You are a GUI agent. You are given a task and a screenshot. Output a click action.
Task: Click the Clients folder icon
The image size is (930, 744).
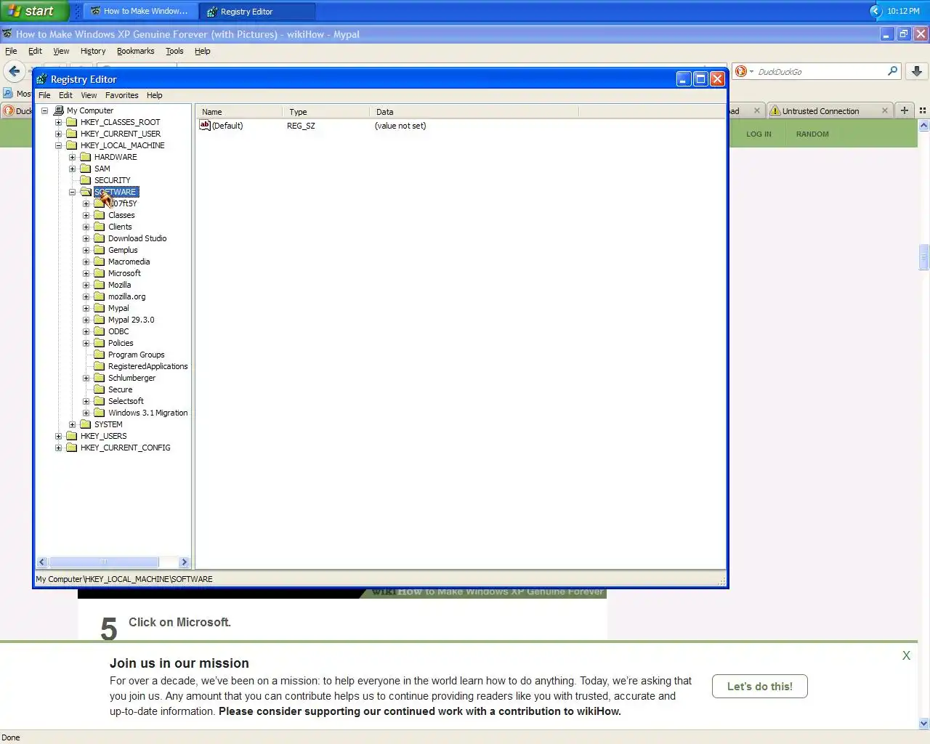[x=100, y=227]
